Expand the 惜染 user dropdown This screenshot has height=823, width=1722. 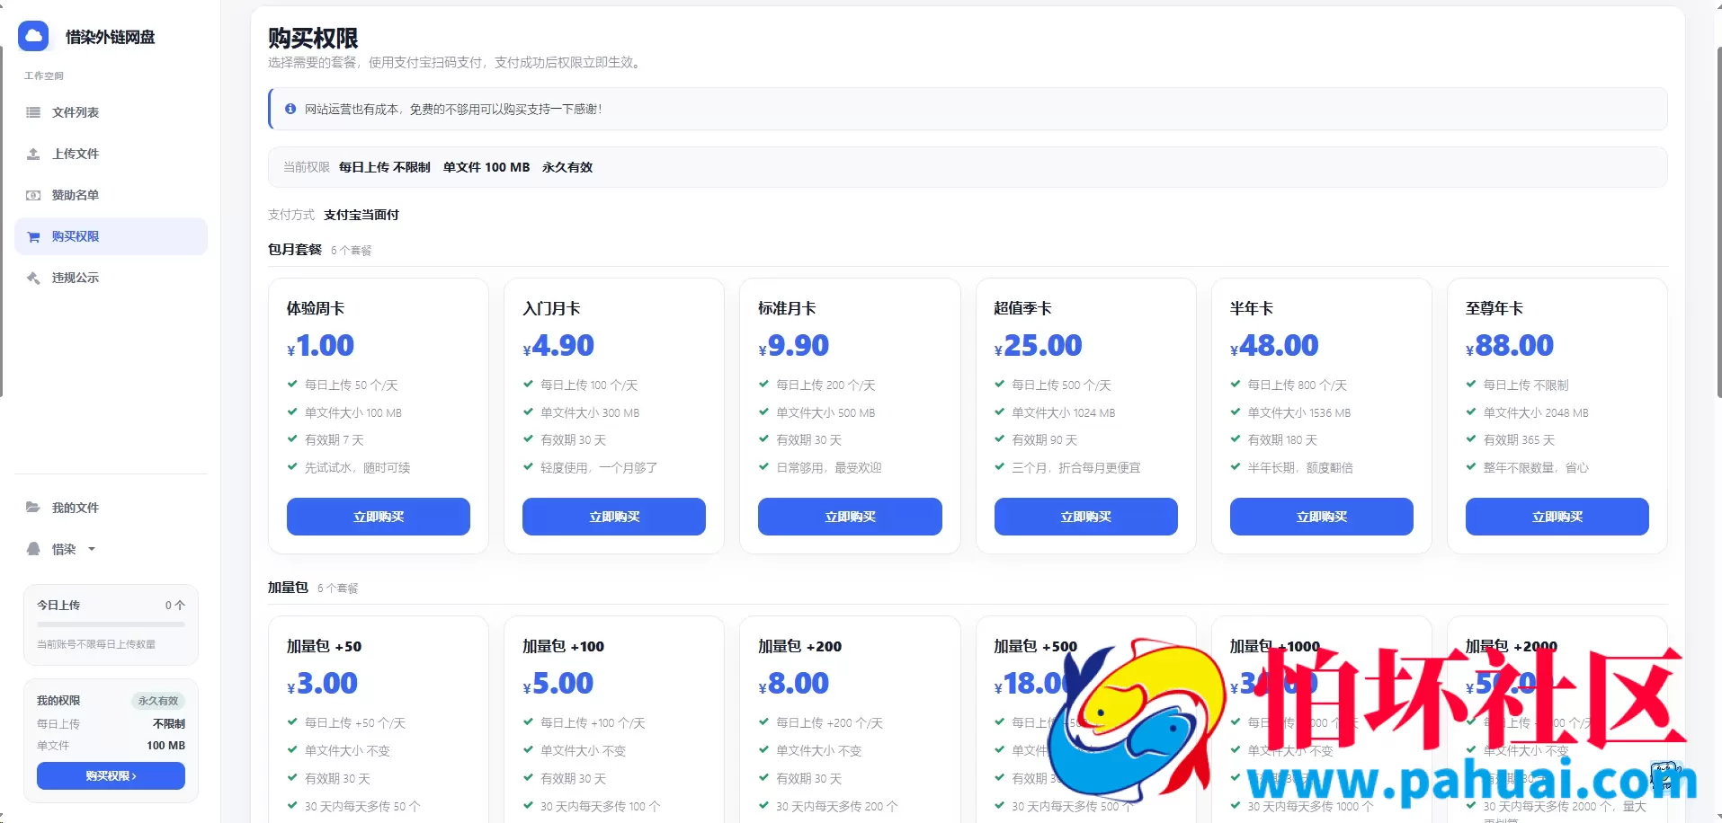pyautogui.click(x=92, y=549)
